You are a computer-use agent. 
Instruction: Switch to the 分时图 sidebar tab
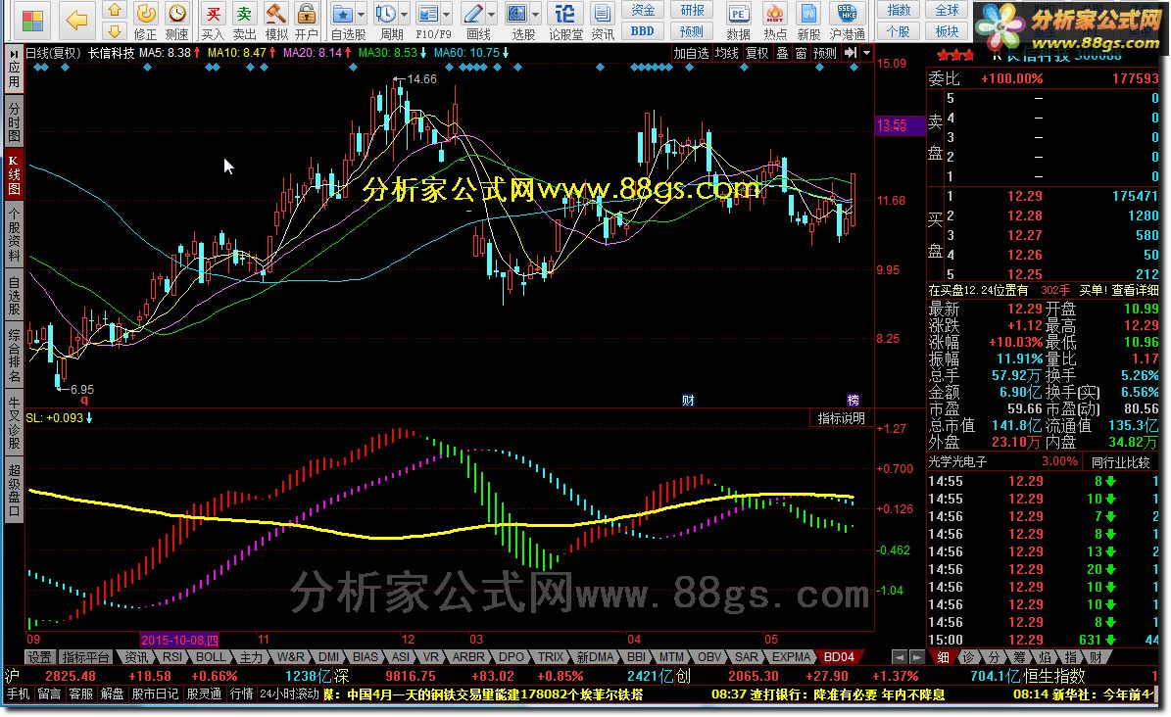click(14, 121)
